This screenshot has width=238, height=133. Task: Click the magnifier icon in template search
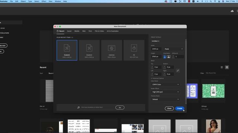point(78,108)
